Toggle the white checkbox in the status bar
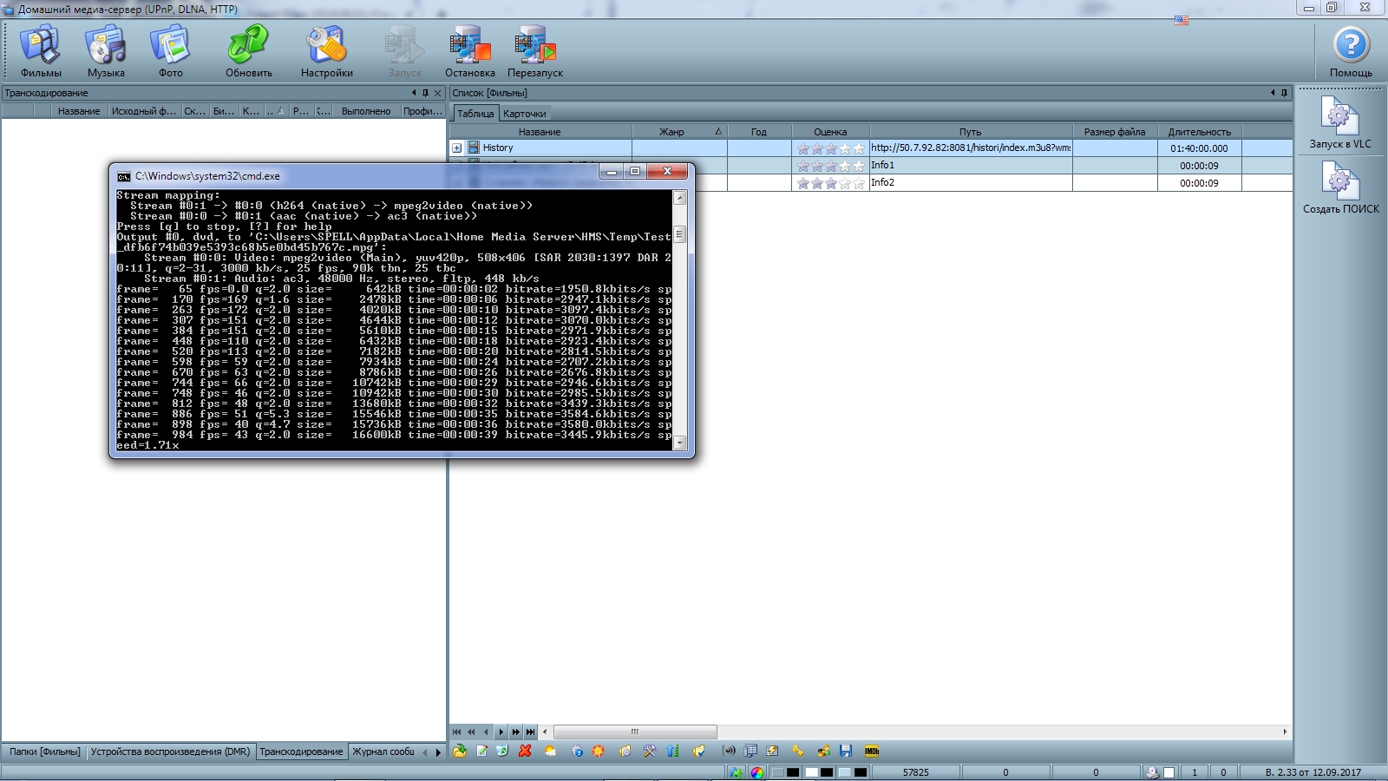 pos(1169,772)
